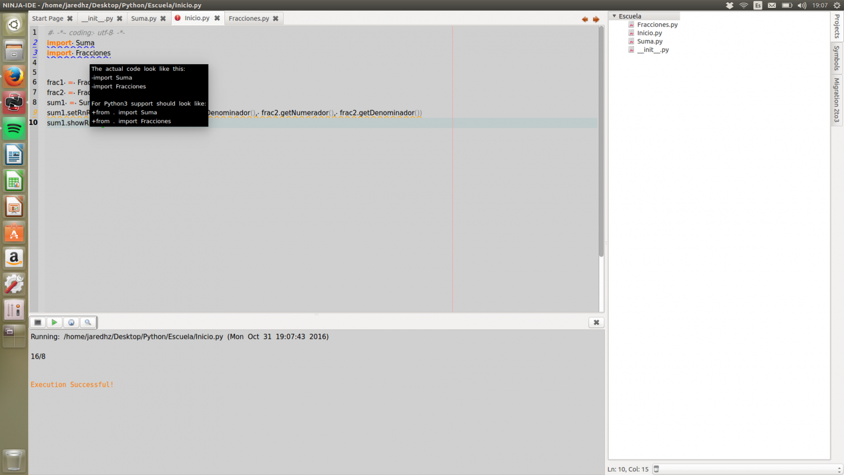Switch to the Suma.py tab

click(144, 19)
